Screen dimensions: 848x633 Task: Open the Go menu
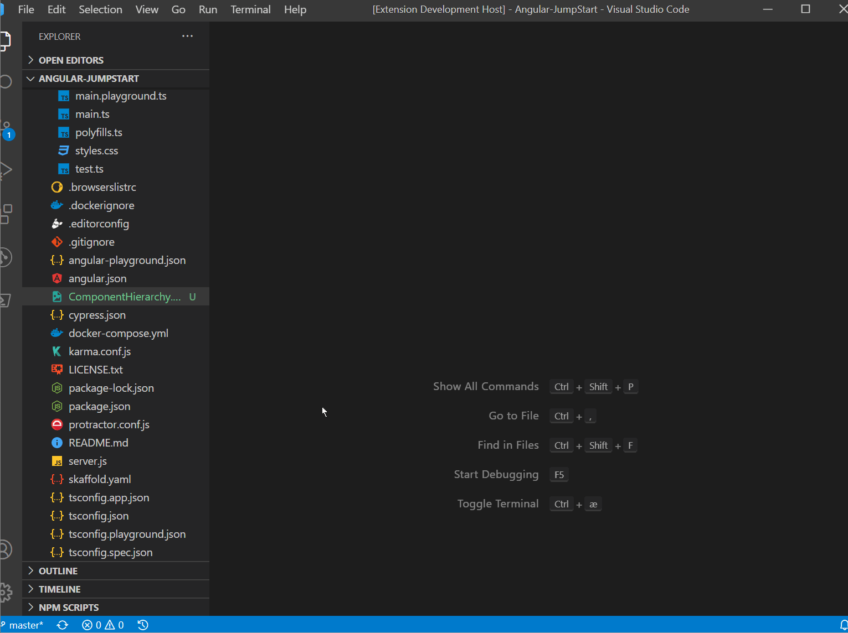(x=178, y=9)
